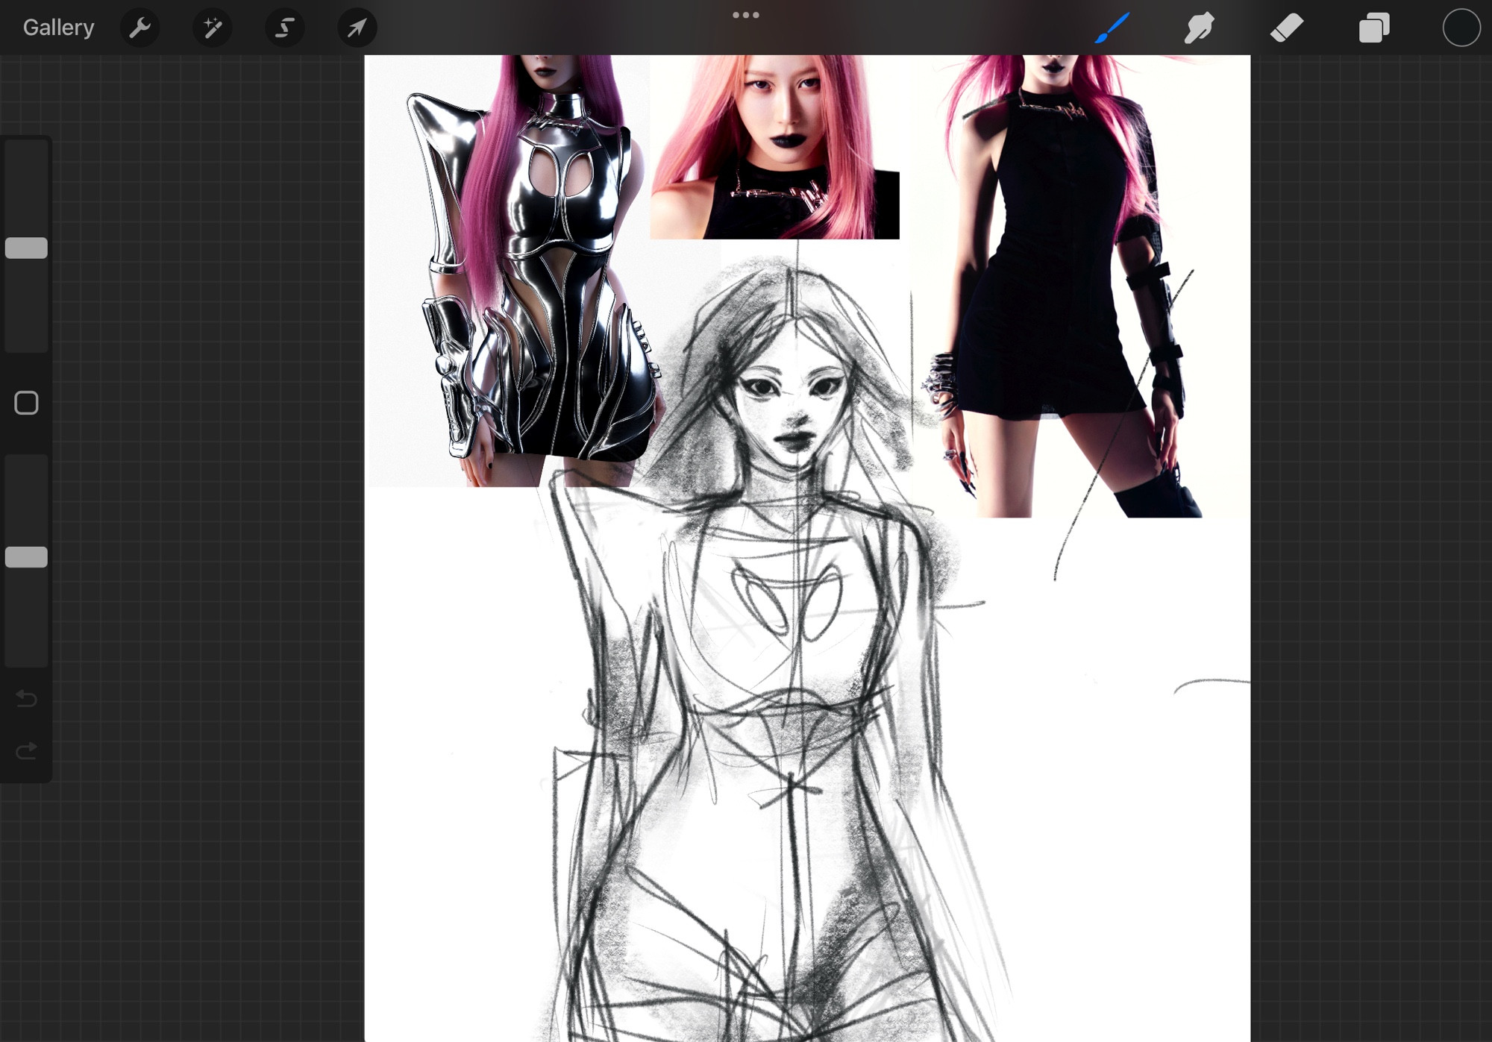Image resolution: width=1492 pixels, height=1042 pixels.
Task: Open the Selection tool
Action: [284, 28]
